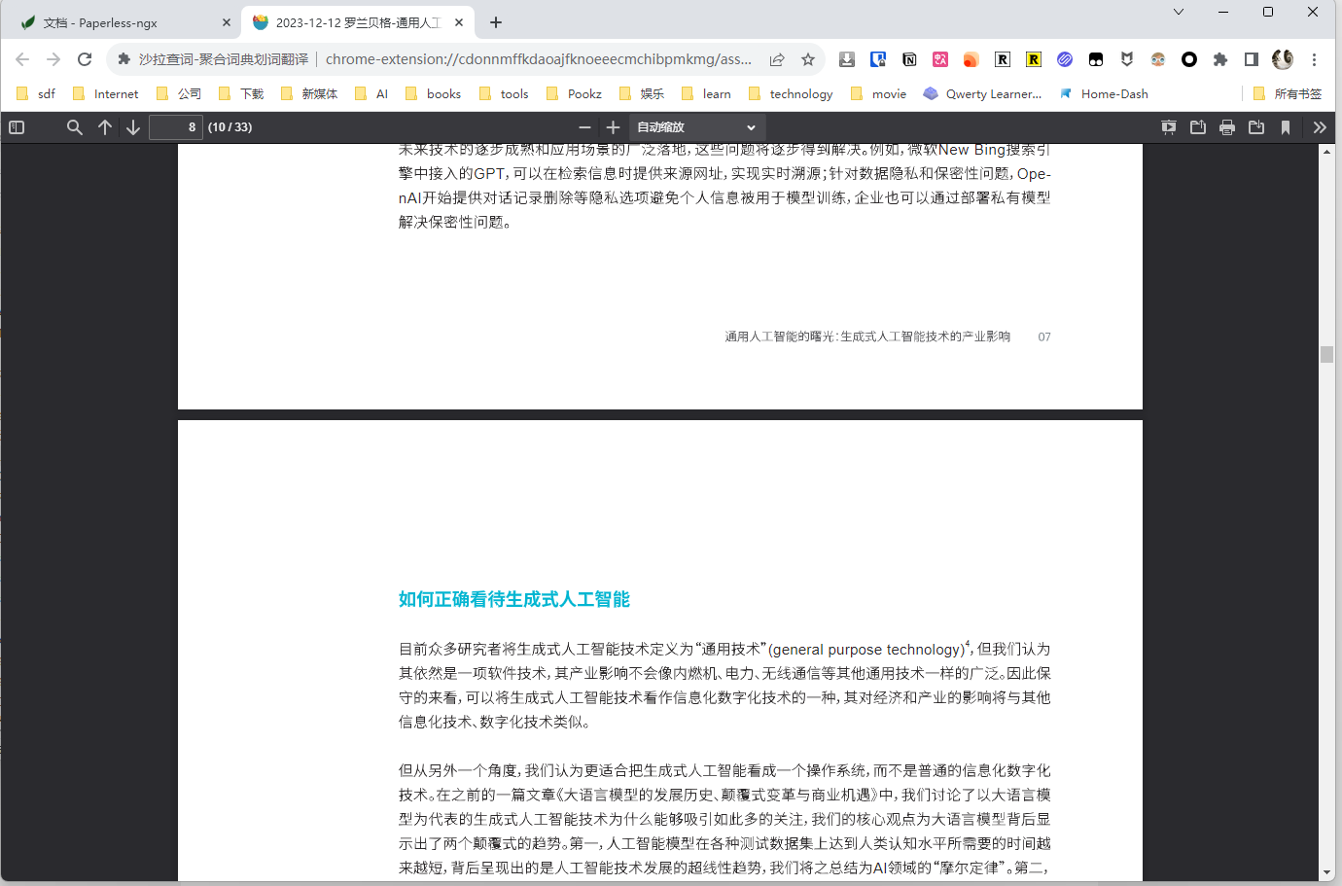Open the Chrome extensions puzzle menu

pos(1220,59)
